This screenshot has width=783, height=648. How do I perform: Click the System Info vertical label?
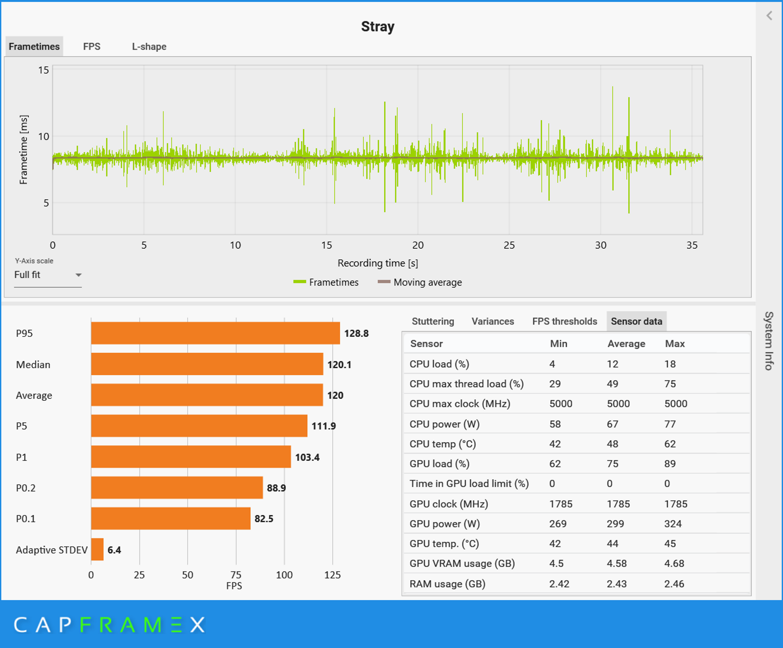point(769,341)
